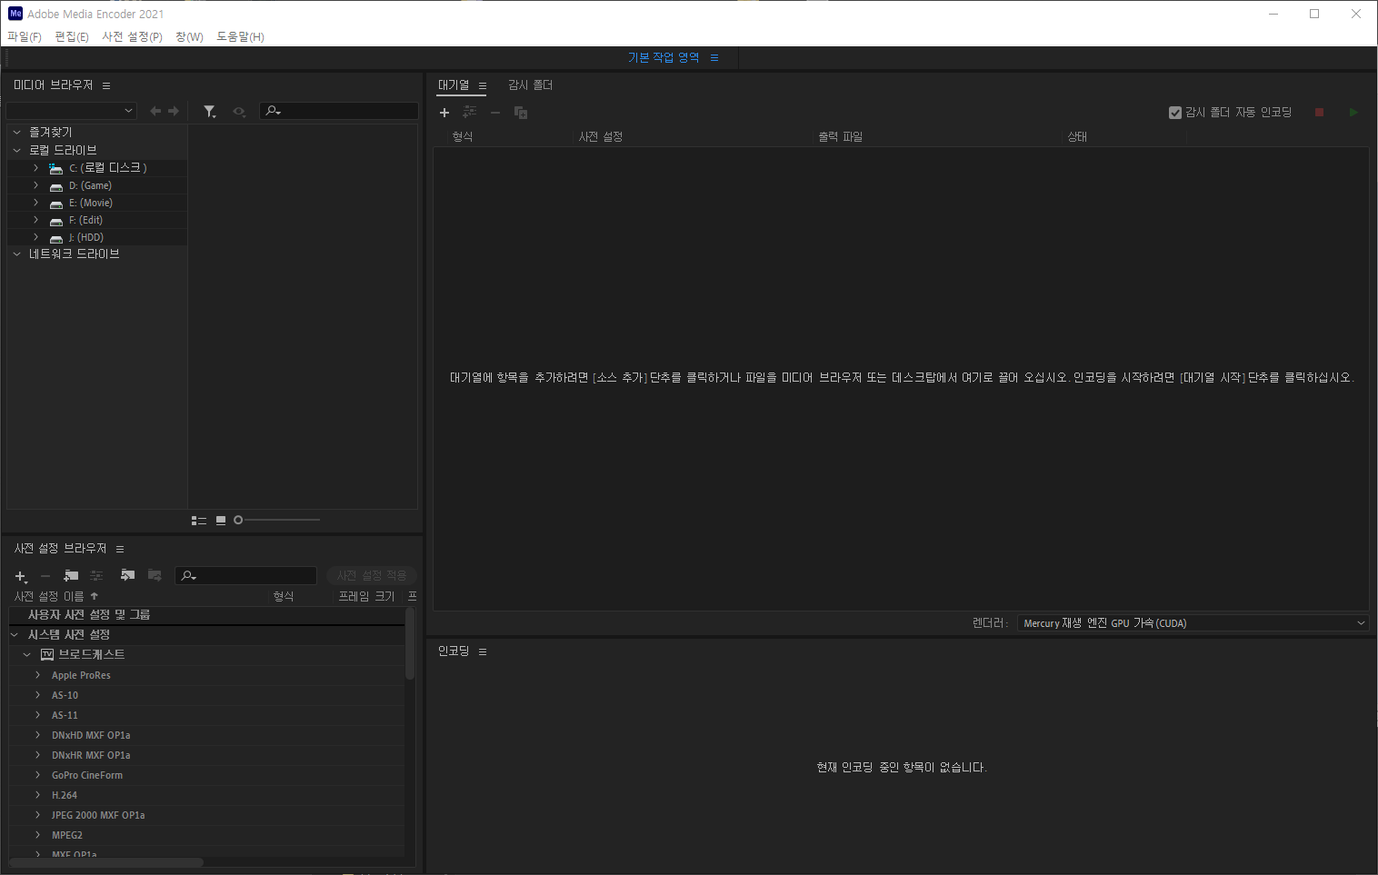This screenshot has width=1378, height=875.
Task: Open the file menu in the menu bar
Action: (24, 36)
